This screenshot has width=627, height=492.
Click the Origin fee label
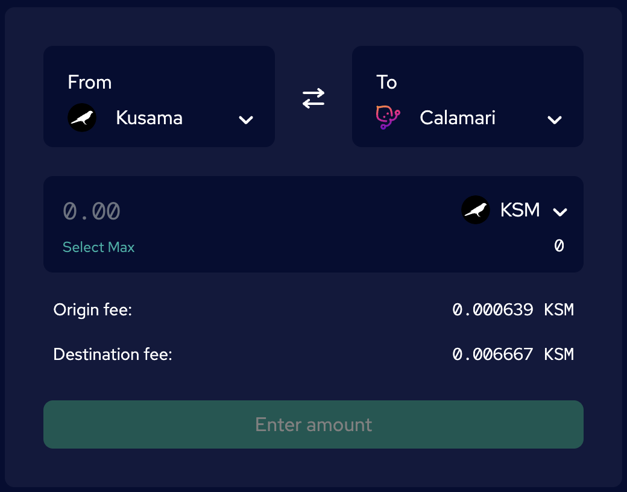pyautogui.click(x=93, y=310)
